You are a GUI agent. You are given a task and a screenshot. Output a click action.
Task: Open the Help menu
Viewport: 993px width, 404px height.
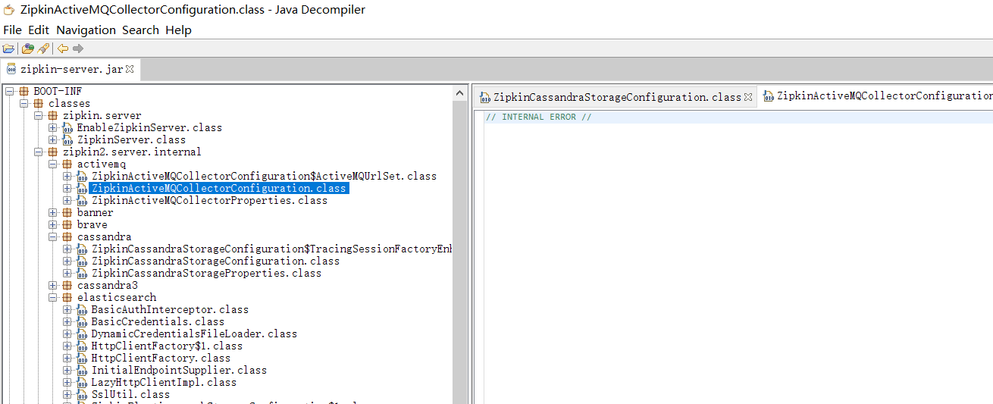coord(178,30)
